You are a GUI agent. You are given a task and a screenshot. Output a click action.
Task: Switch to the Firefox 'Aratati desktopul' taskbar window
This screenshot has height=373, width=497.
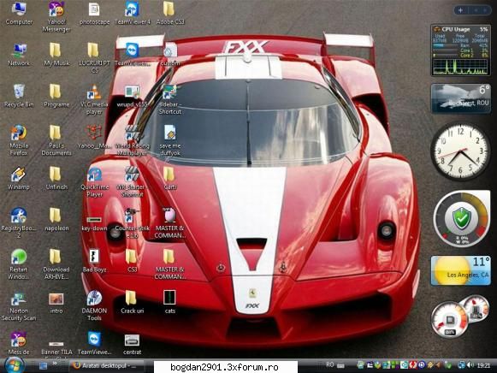(106, 365)
